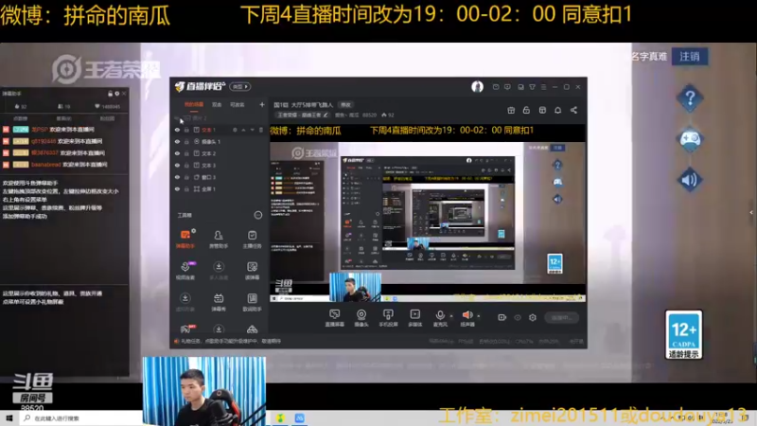Toggle visibility eye of 文本 1 layer
The image size is (757, 426).
click(x=177, y=130)
